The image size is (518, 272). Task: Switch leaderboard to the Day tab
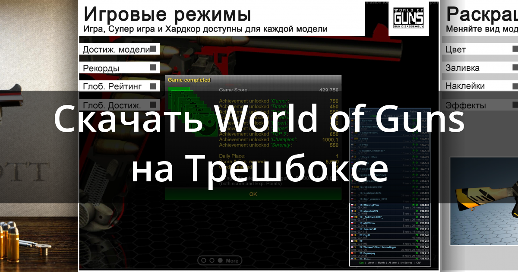(361, 263)
